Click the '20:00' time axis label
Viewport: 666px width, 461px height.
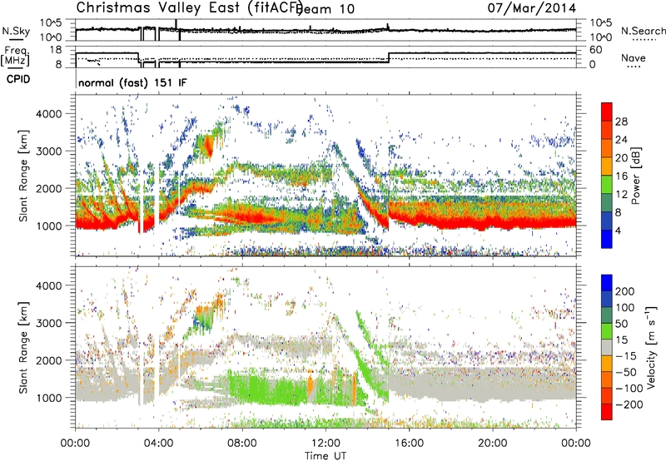(492, 444)
